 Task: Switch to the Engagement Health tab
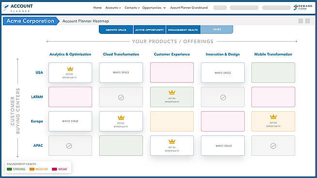click(183, 30)
